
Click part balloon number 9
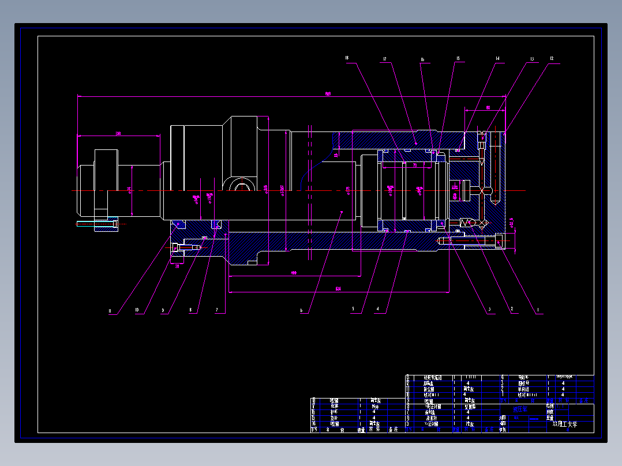163,310
